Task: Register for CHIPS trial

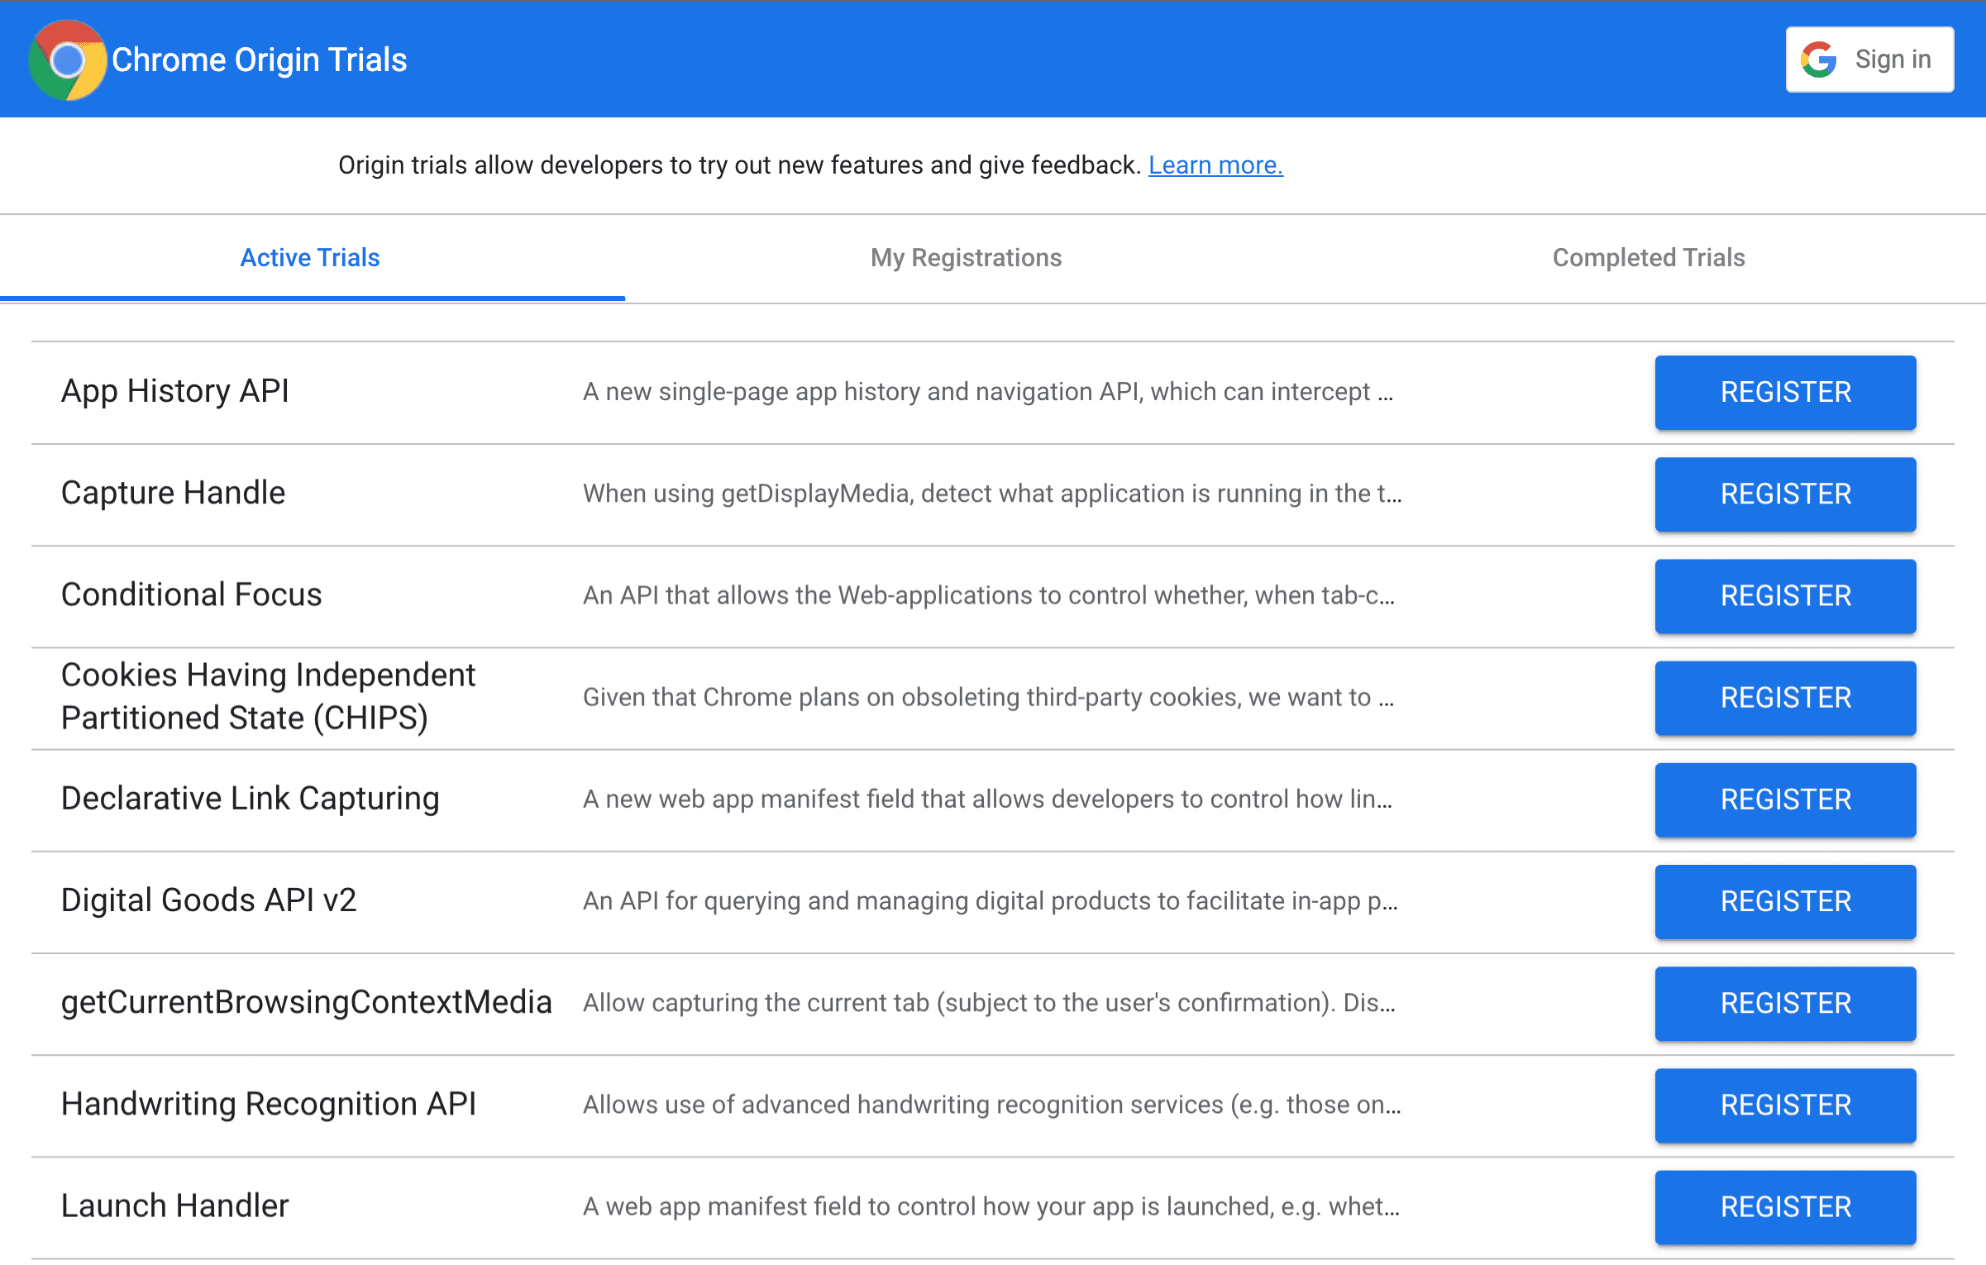Action: pyautogui.click(x=1785, y=698)
